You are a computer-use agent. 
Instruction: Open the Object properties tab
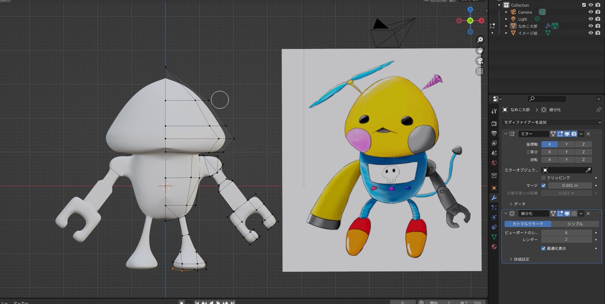494,188
